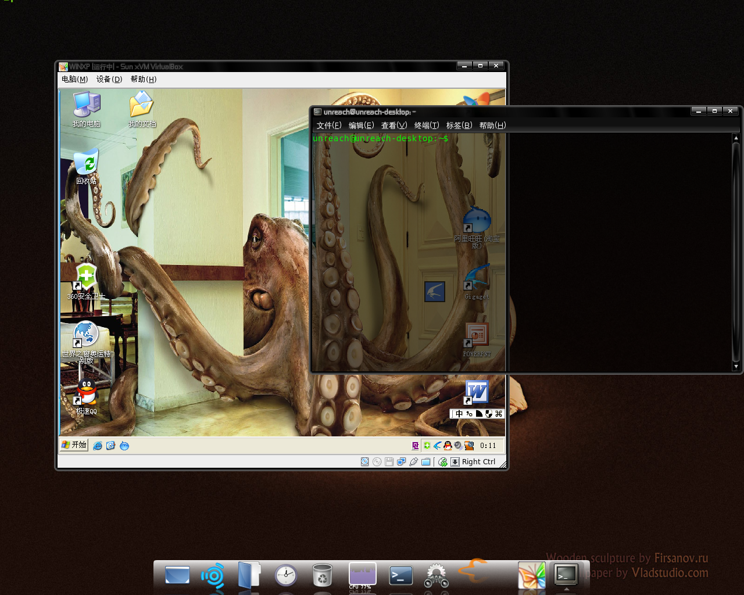
Task: Open trash can icon in dock
Action: point(322,575)
